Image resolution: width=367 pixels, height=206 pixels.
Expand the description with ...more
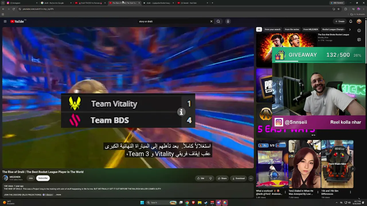(x=58, y=195)
